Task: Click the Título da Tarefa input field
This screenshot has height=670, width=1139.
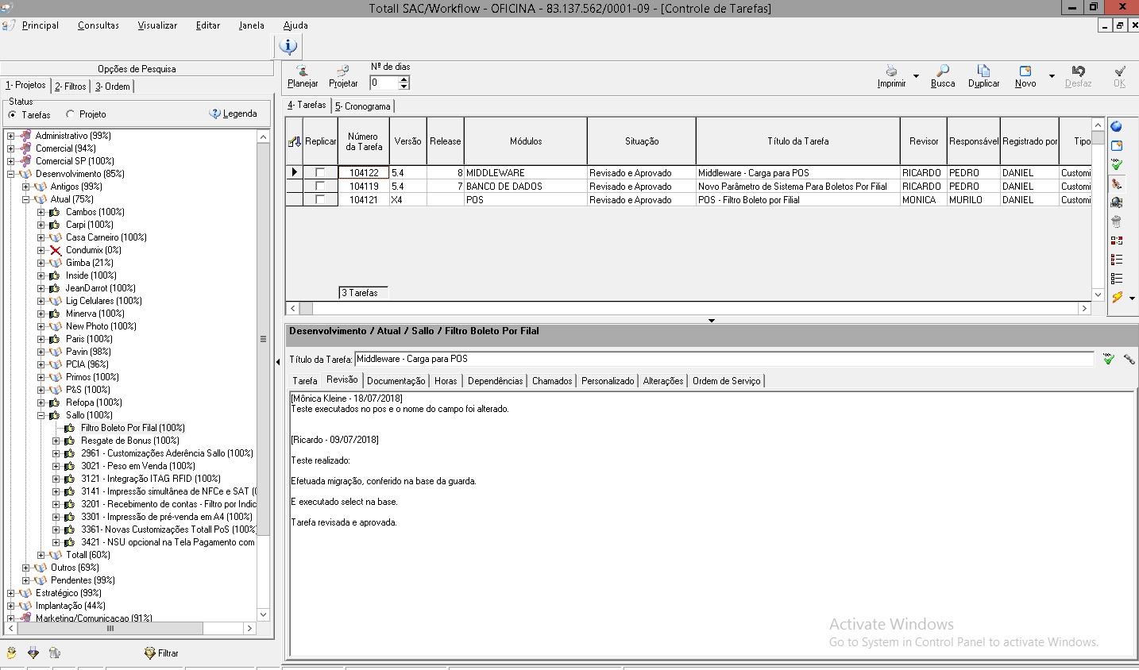Action: [x=724, y=360]
